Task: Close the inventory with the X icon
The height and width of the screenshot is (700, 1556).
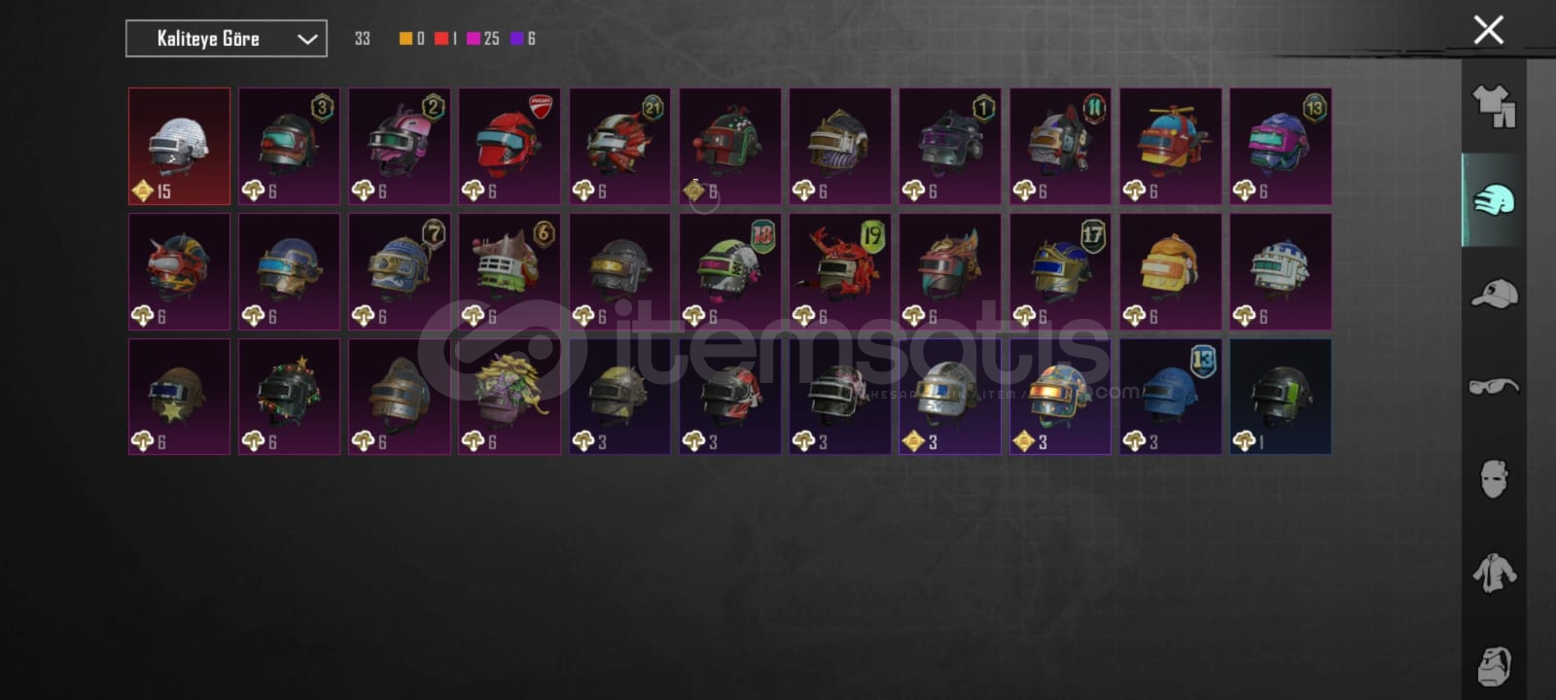Action: pyautogui.click(x=1488, y=30)
